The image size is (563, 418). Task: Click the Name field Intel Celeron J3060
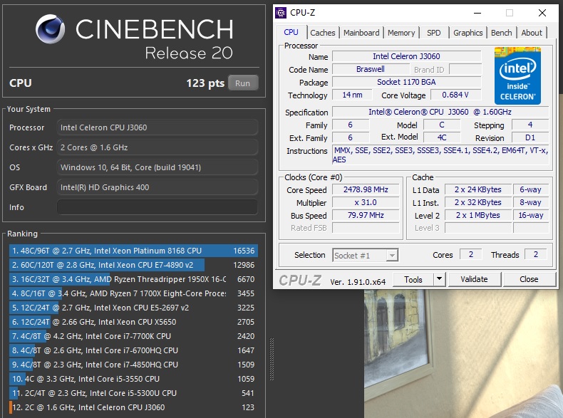point(406,56)
